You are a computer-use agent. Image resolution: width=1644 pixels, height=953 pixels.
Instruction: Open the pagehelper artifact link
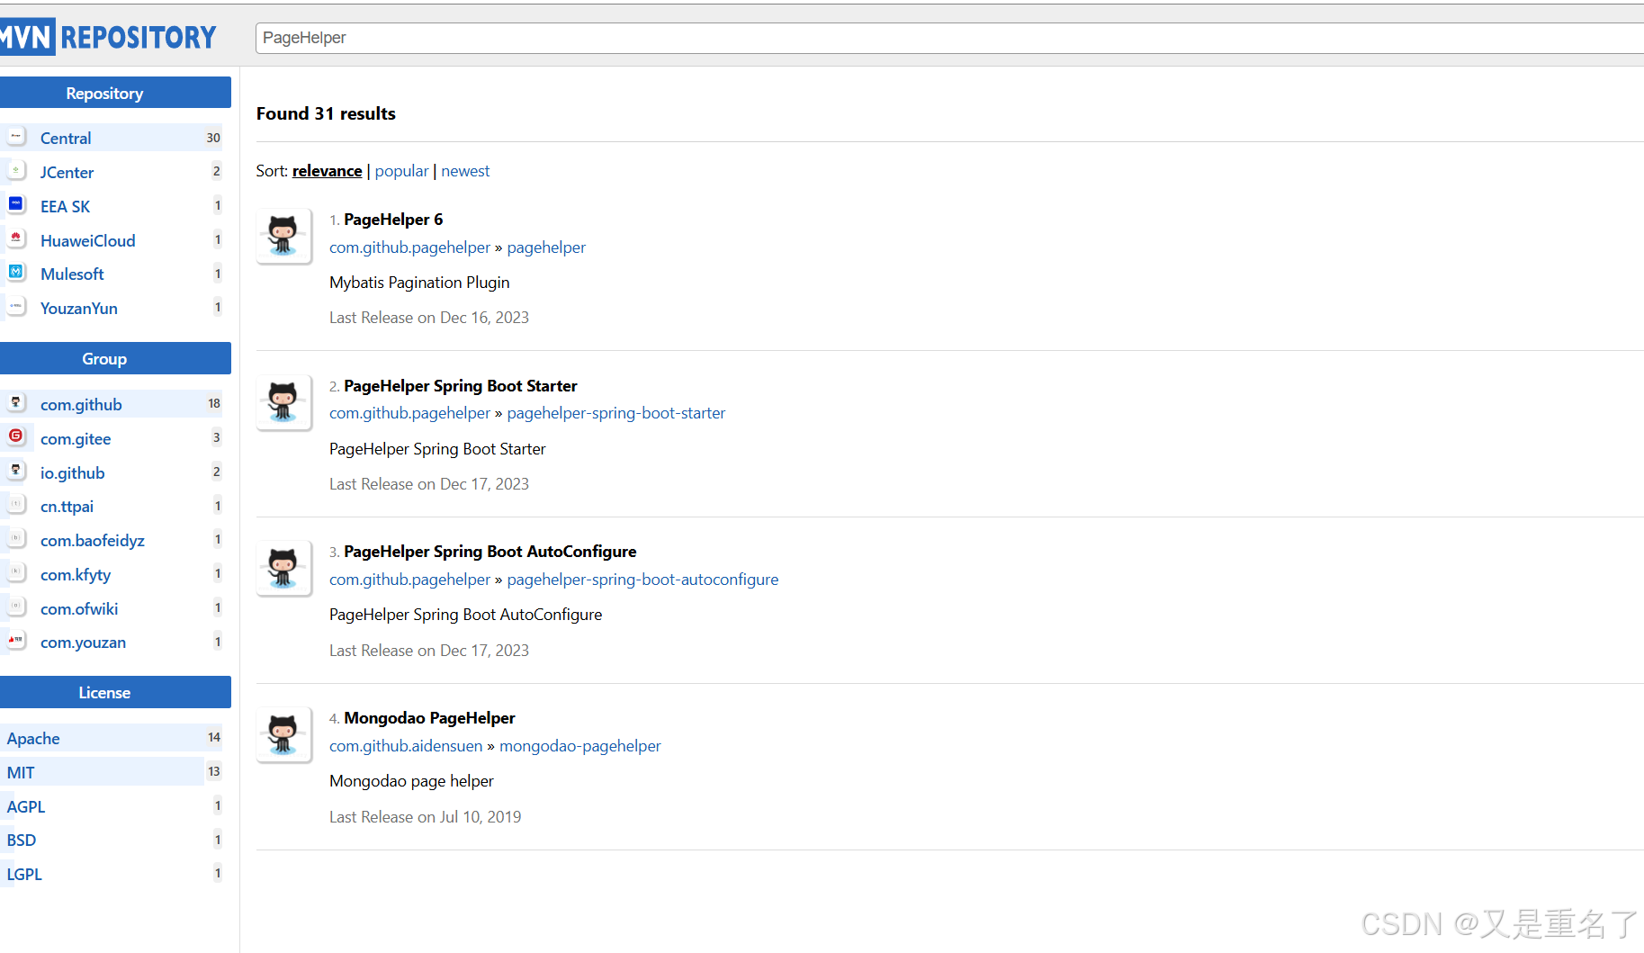click(546, 247)
